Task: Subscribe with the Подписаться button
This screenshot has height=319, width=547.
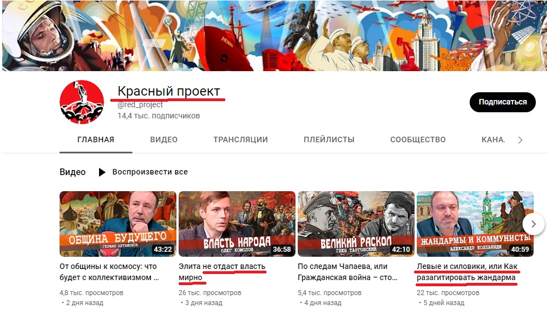Action: pos(502,102)
